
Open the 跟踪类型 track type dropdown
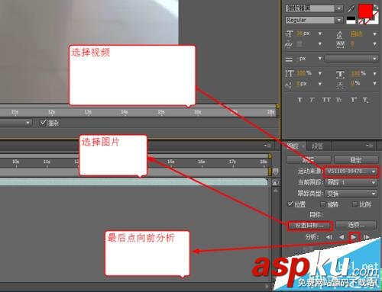coord(351,194)
